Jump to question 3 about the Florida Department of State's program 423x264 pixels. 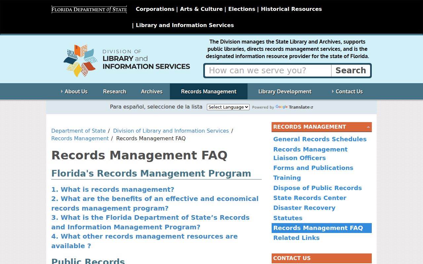[x=150, y=222]
